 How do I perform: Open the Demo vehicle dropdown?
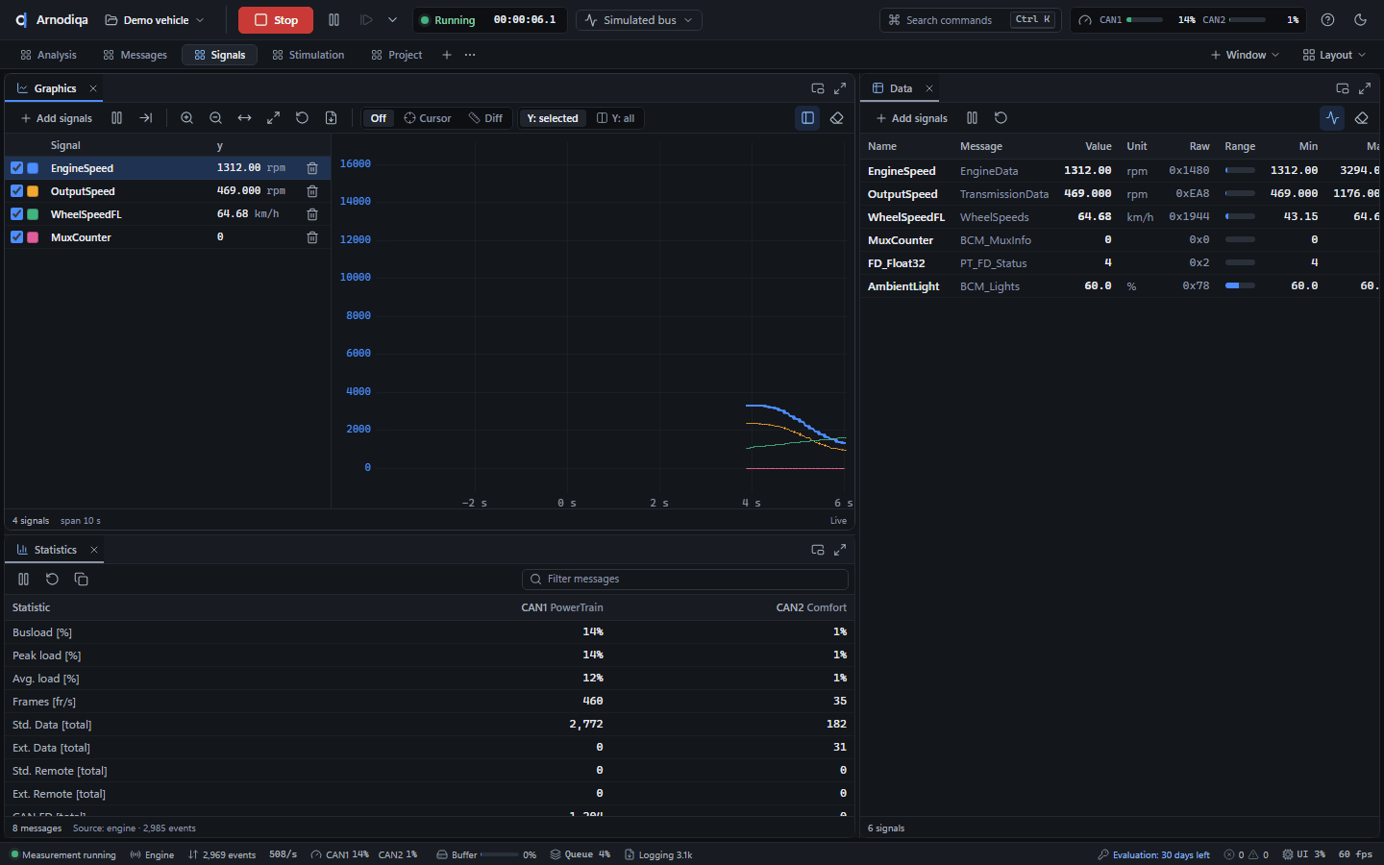[x=155, y=20]
